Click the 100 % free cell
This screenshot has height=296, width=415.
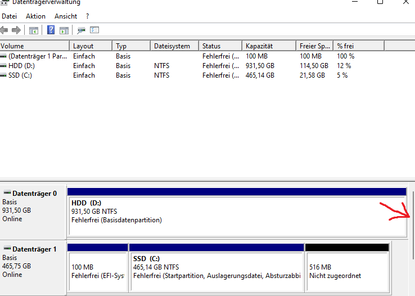(345, 56)
